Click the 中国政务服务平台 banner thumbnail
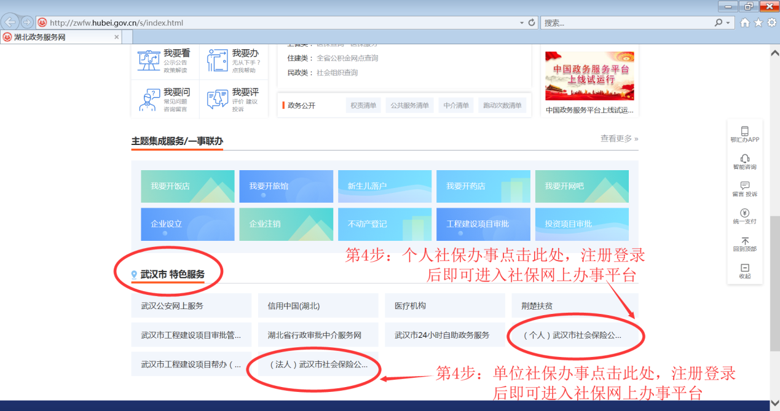The image size is (780, 411). (589, 76)
